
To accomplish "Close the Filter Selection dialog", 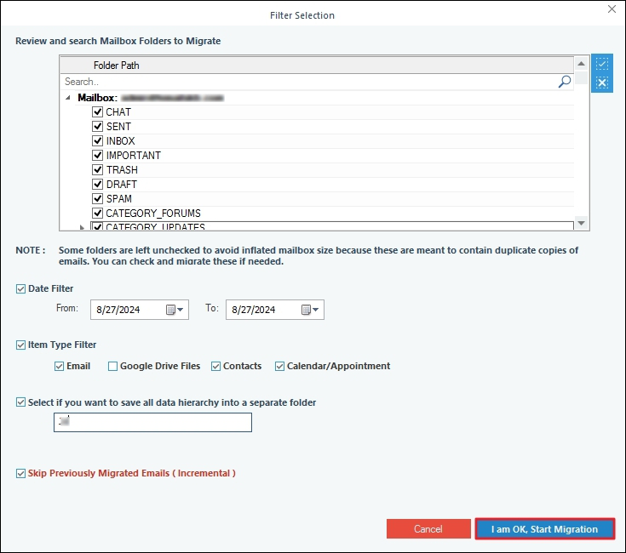I will tap(612, 9).
